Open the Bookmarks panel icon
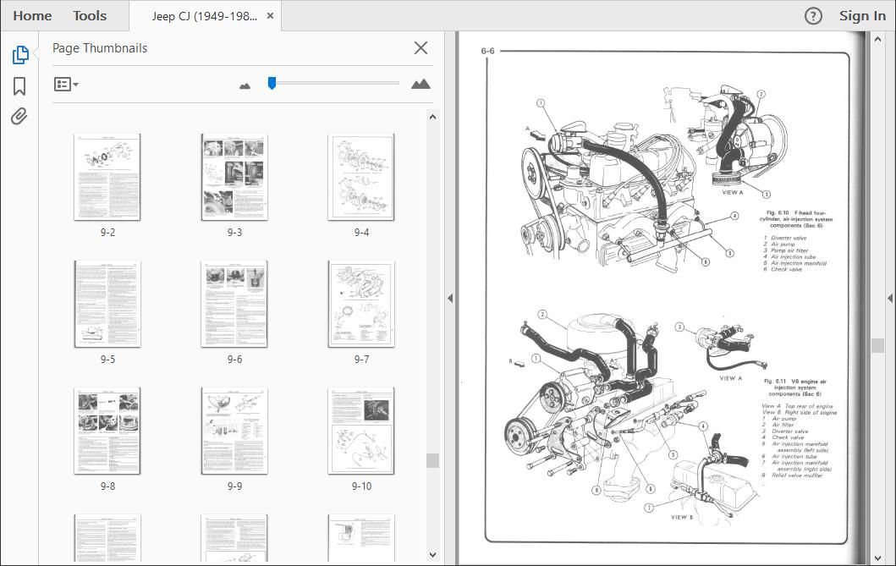 19,86
